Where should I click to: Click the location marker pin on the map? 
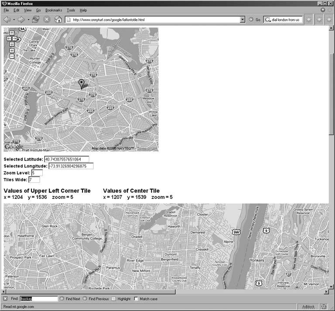pyautogui.click(x=81, y=84)
